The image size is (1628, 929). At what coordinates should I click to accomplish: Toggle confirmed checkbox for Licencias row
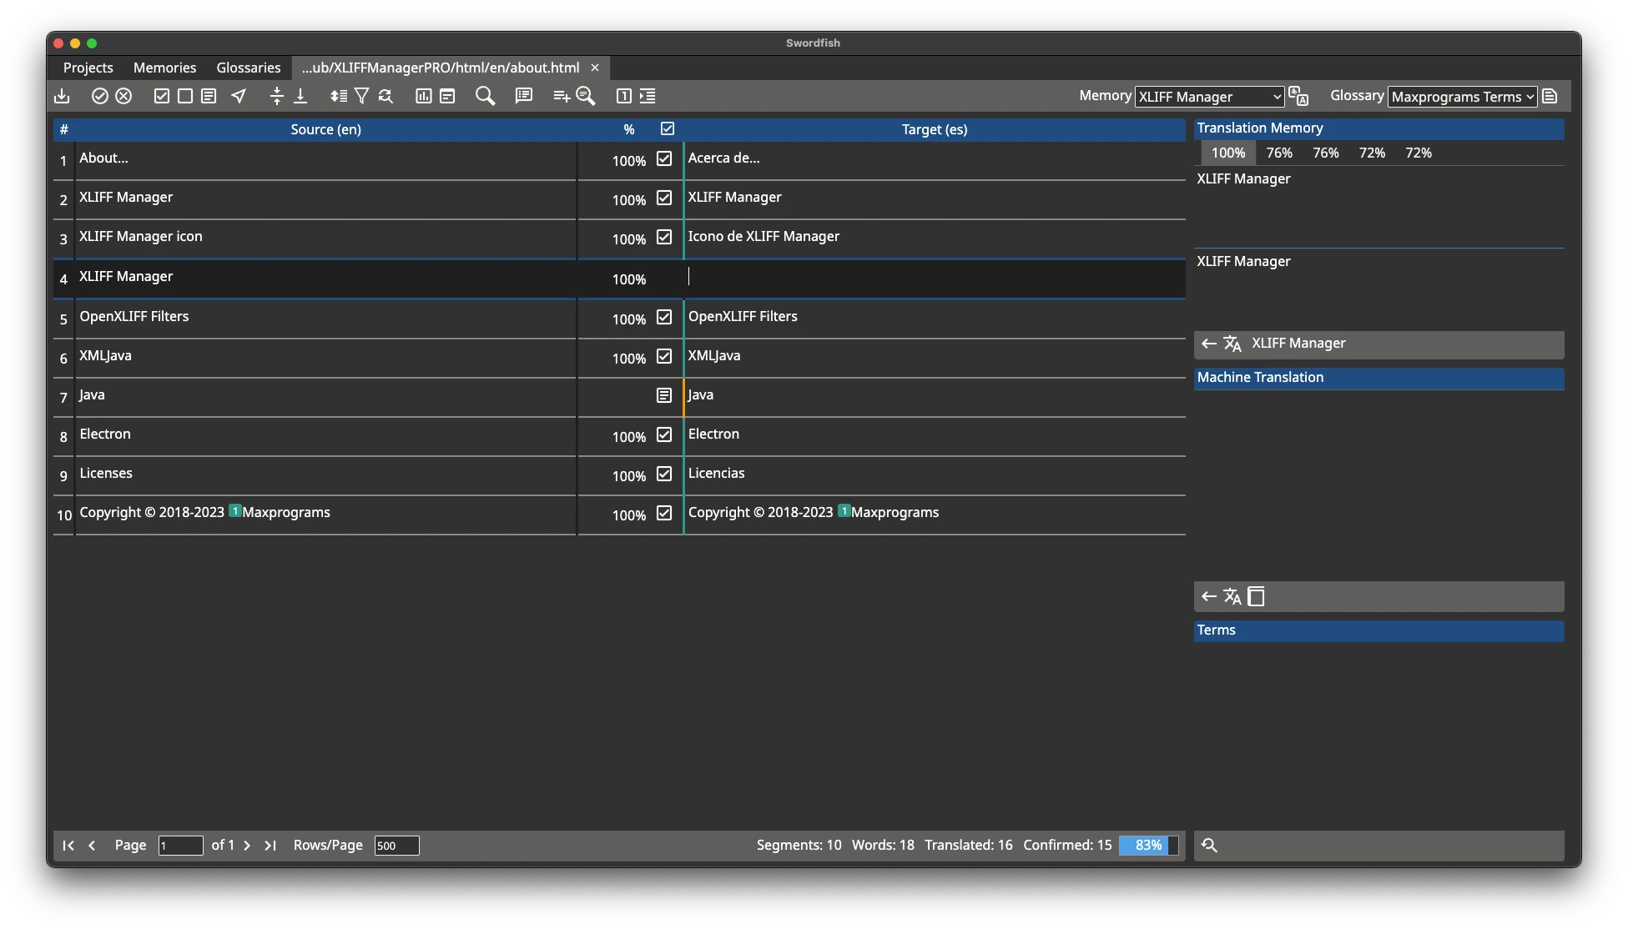coord(664,474)
